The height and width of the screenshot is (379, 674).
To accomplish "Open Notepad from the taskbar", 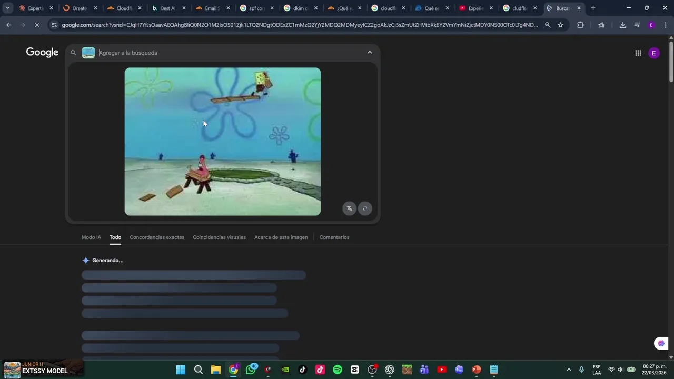I will pos(494,370).
